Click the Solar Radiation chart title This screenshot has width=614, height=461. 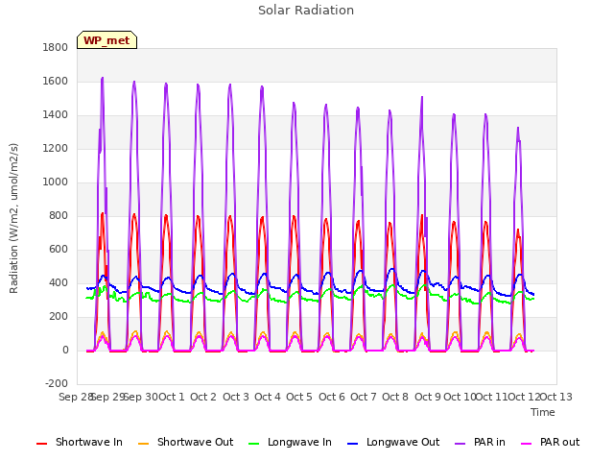click(x=306, y=11)
